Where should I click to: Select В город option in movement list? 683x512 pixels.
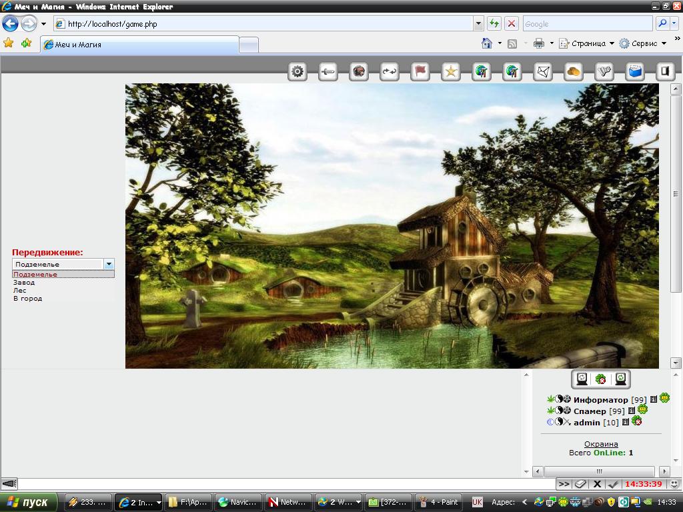[63, 298]
